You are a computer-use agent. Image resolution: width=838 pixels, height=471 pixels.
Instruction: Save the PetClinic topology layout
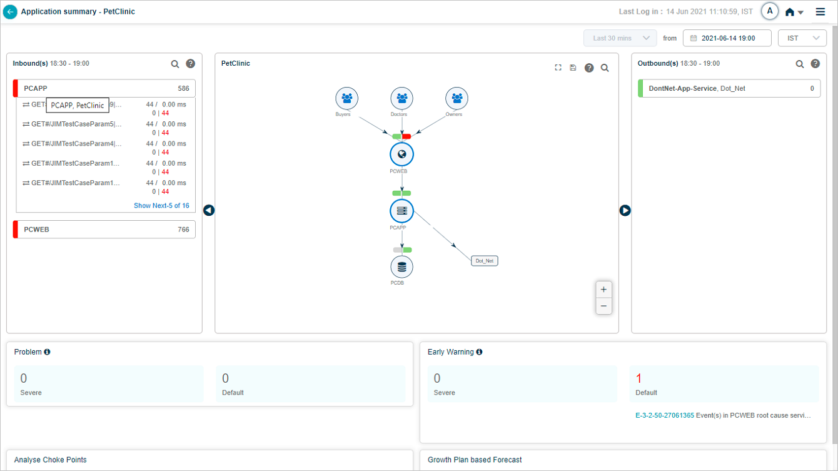click(573, 68)
